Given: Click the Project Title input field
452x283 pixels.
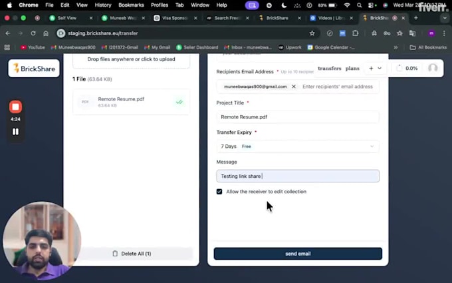Looking at the screenshot, I should coord(298,117).
